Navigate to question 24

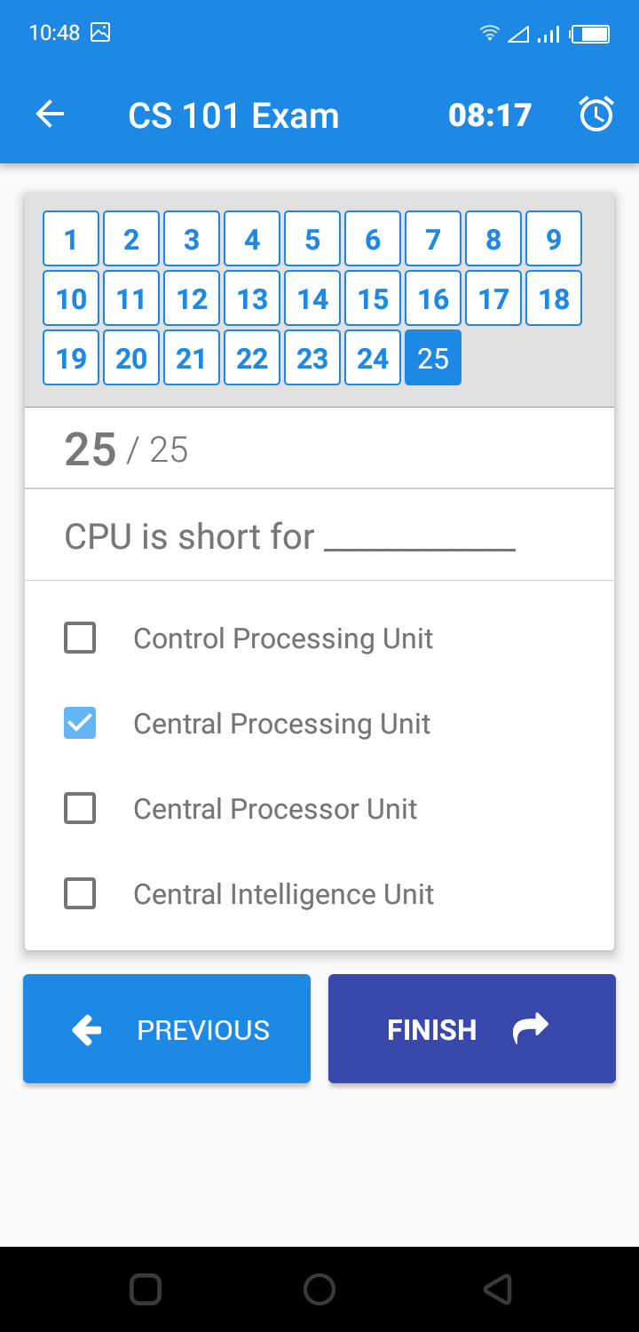pos(373,358)
